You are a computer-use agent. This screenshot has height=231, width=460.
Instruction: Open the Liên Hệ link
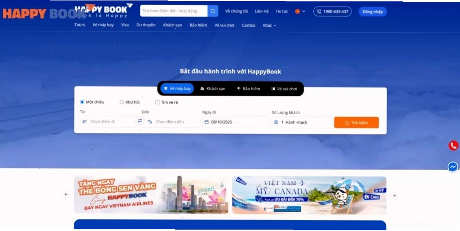click(x=262, y=11)
